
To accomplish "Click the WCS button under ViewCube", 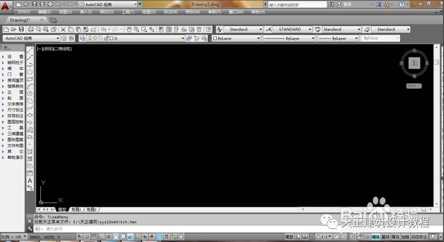I will [414, 86].
